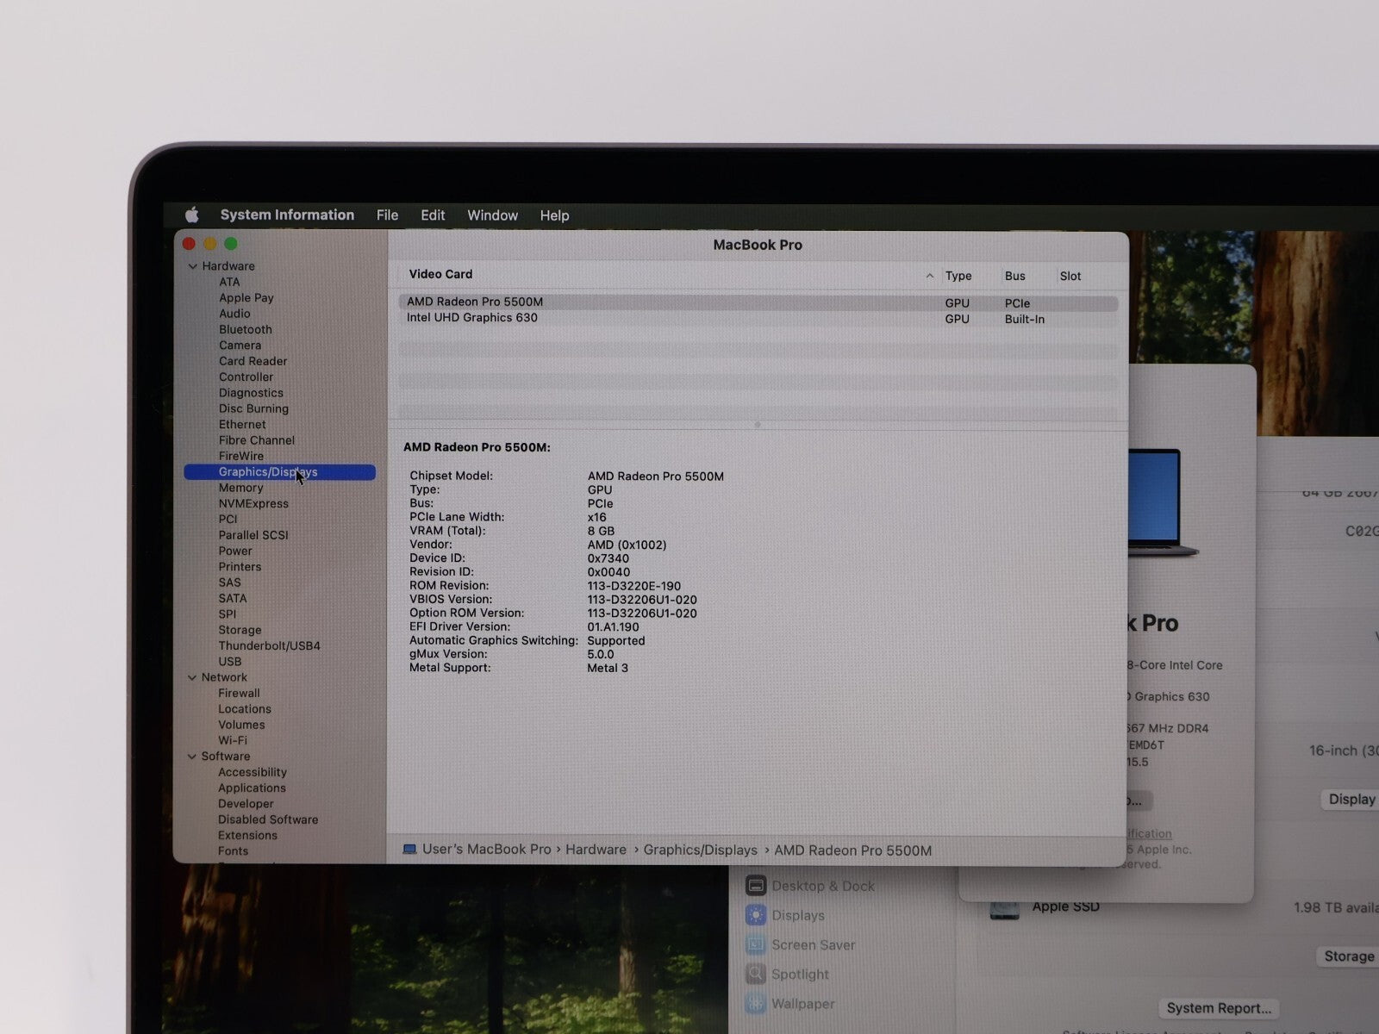The height and width of the screenshot is (1034, 1379).
Task: Select Thunderbolt/USB4 in the sidebar
Action: click(x=269, y=645)
